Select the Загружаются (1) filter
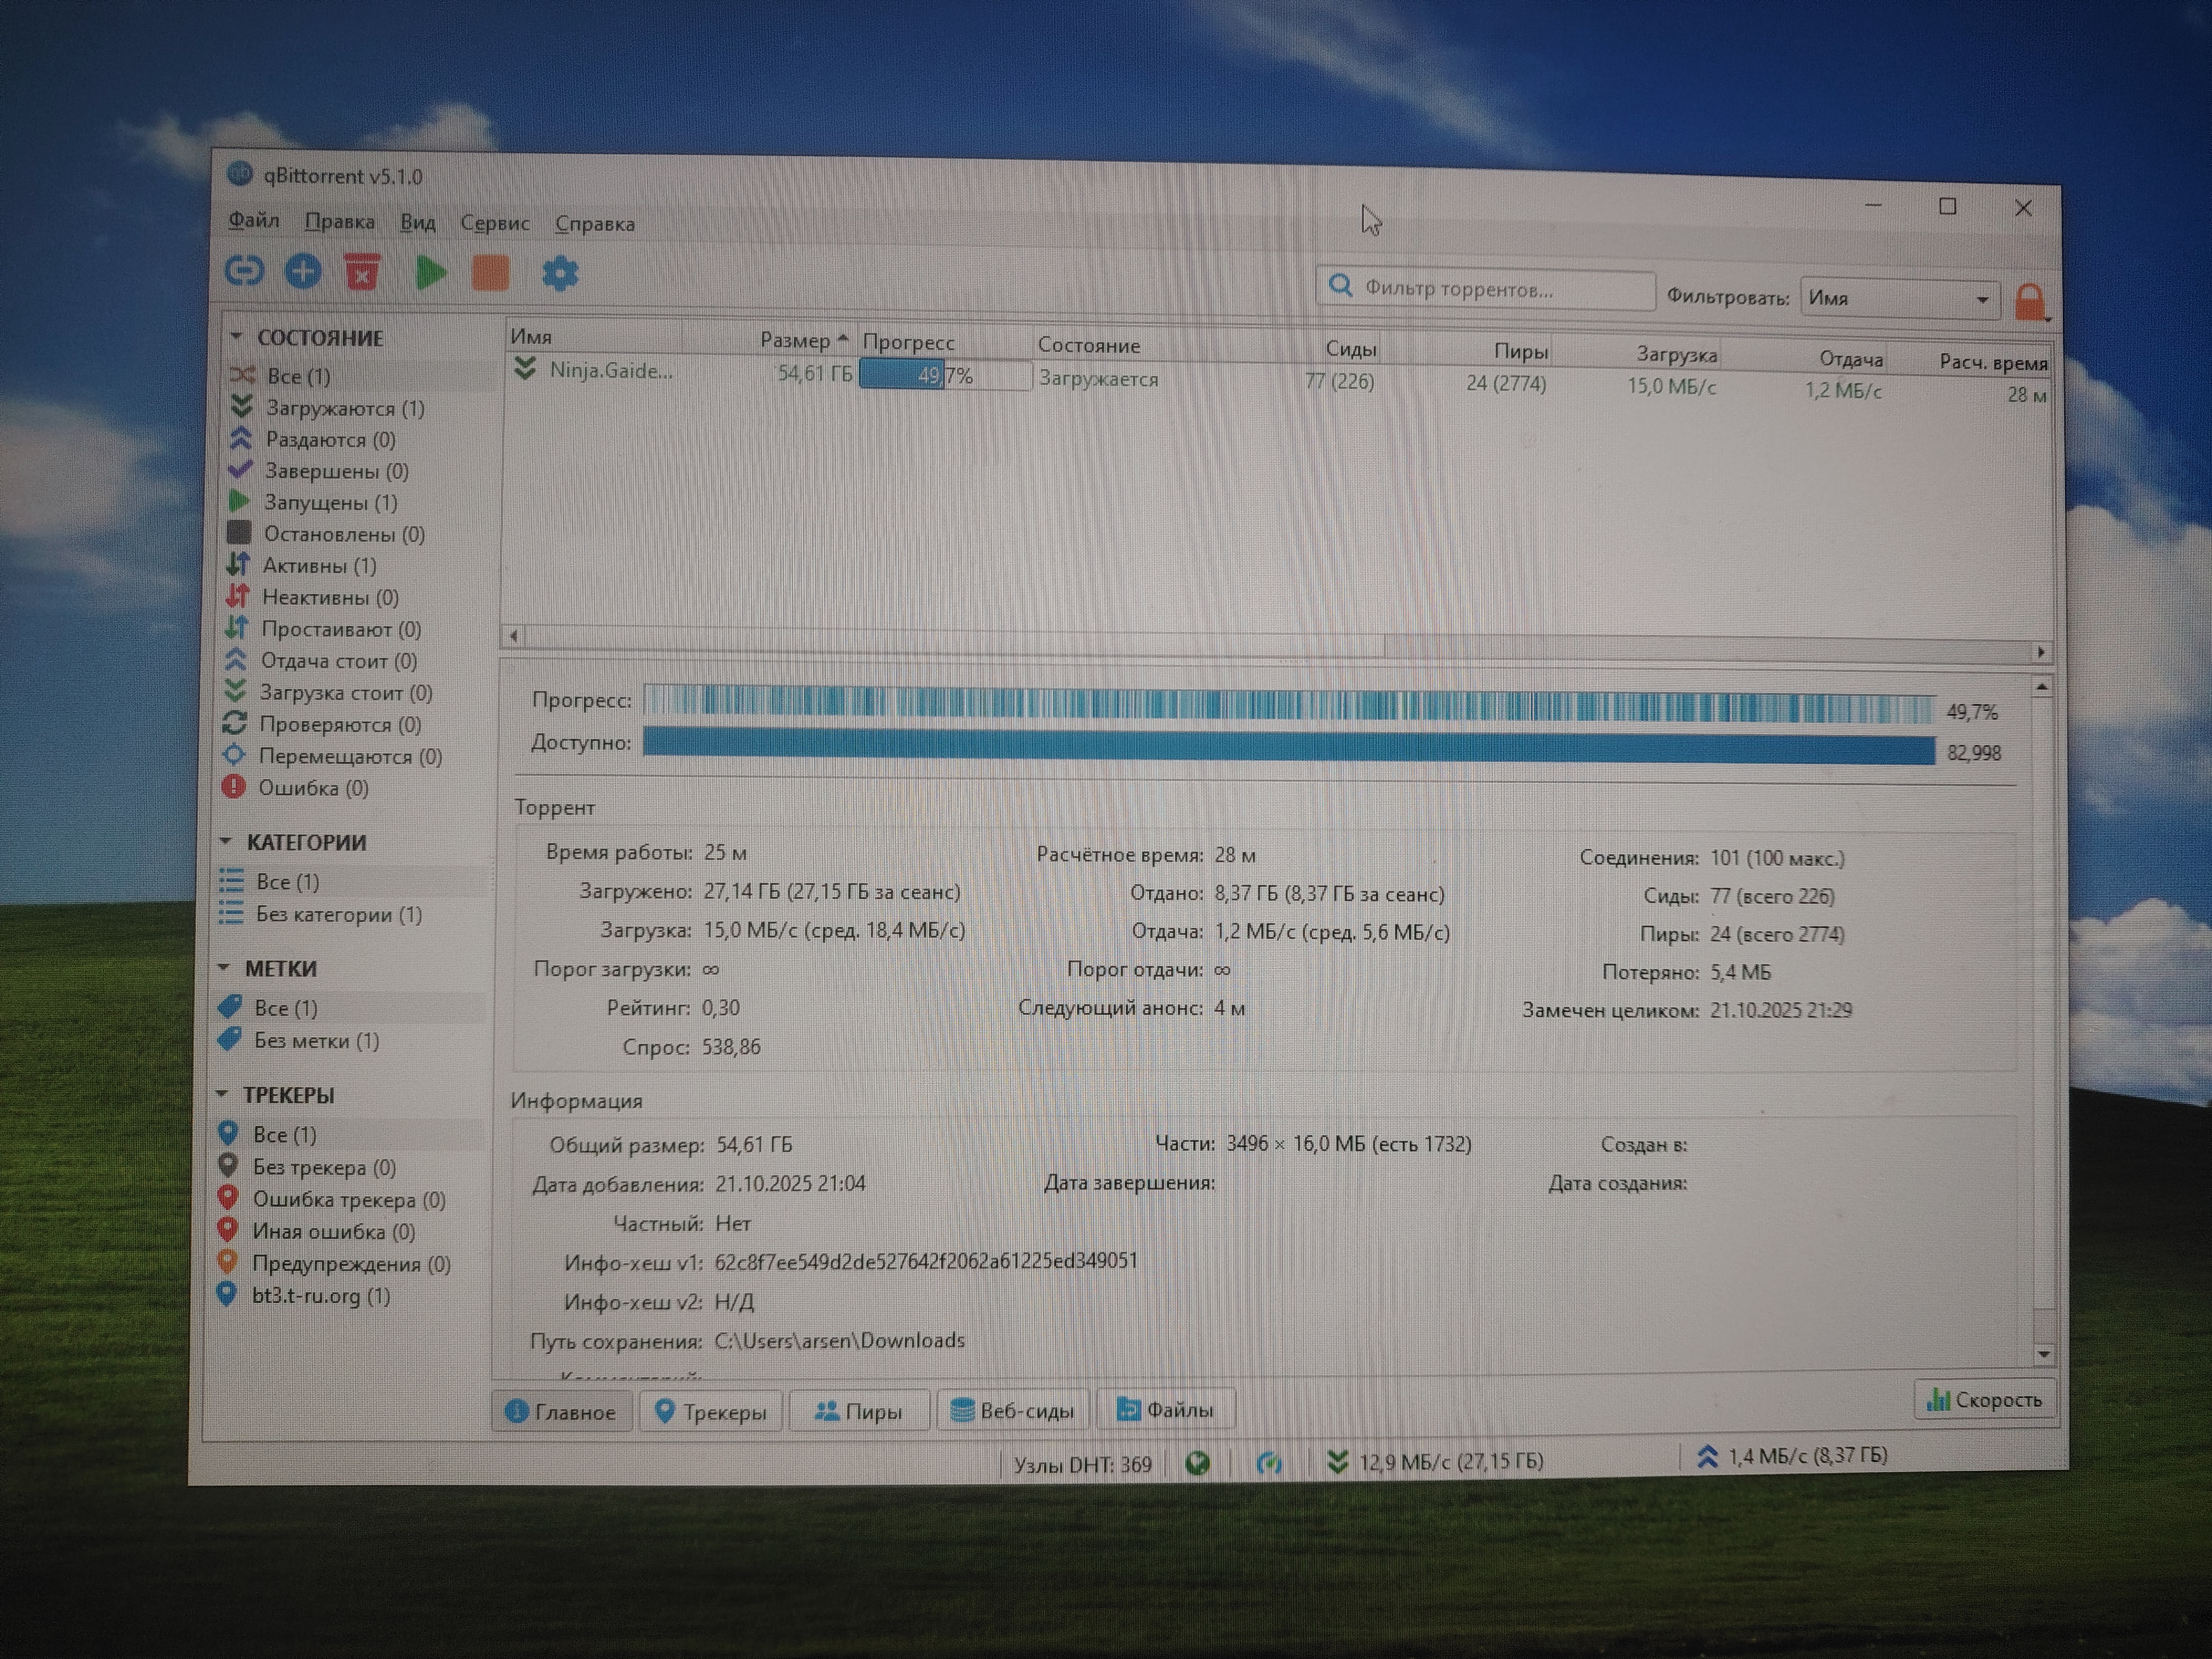The height and width of the screenshot is (1659, 2212). 344,408
